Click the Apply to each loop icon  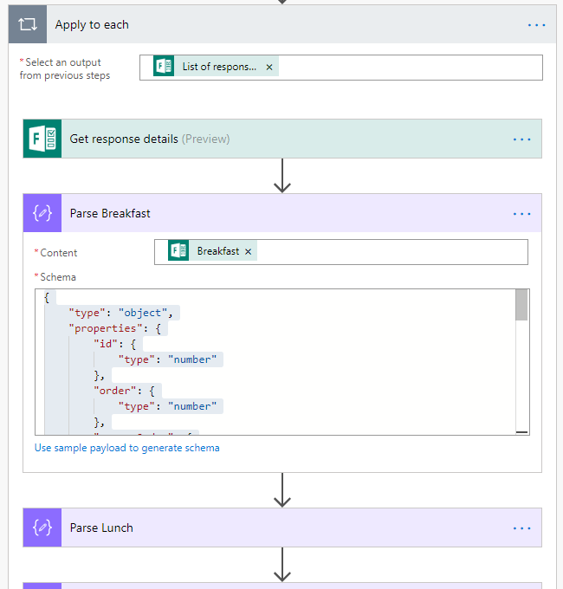tap(27, 24)
